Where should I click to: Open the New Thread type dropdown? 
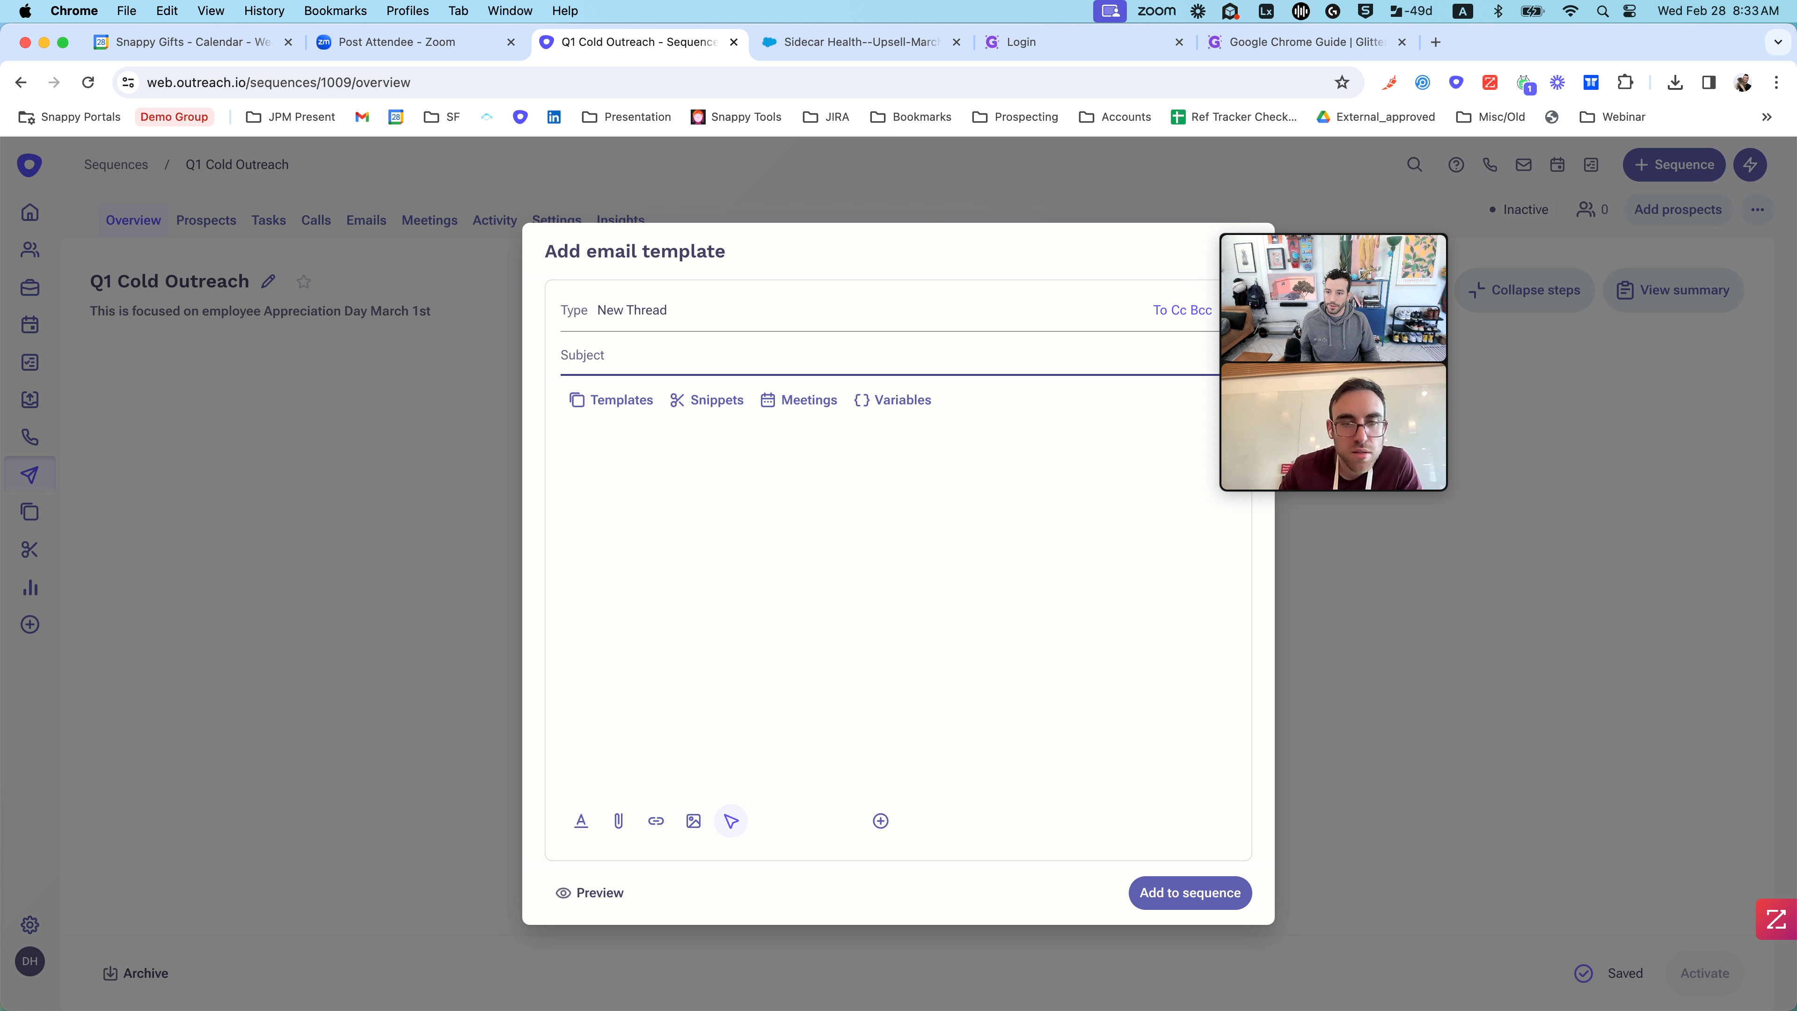[x=631, y=310]
